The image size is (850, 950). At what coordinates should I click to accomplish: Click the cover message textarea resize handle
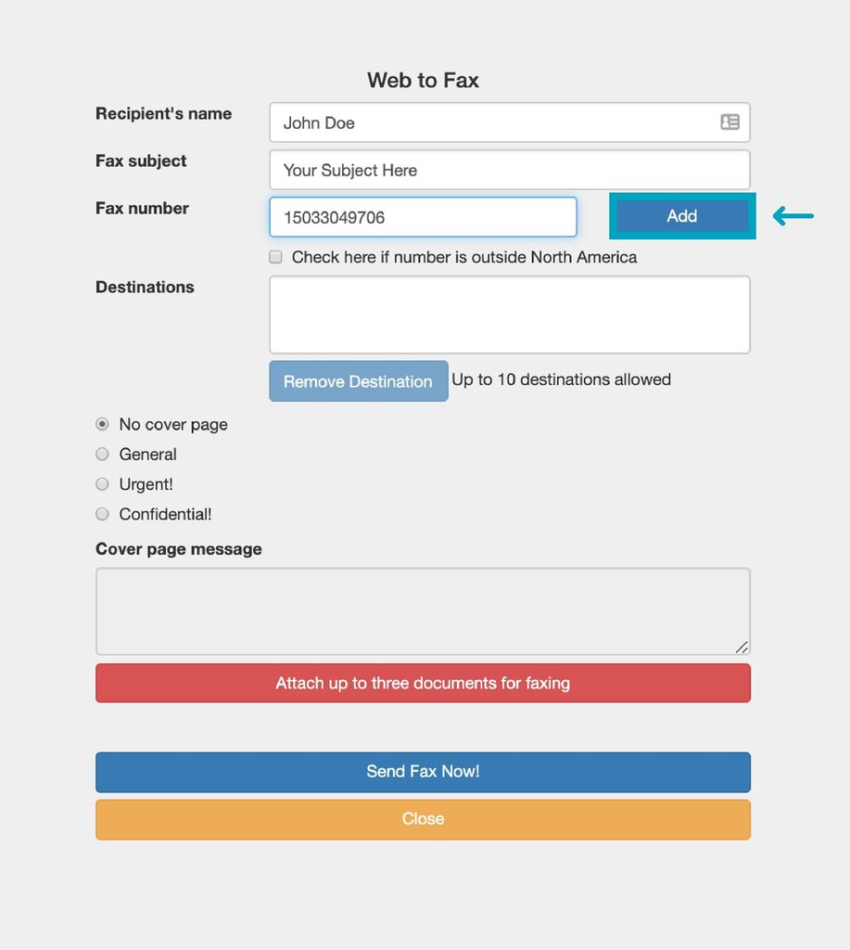pyautogui.click(x=742, y=647)
